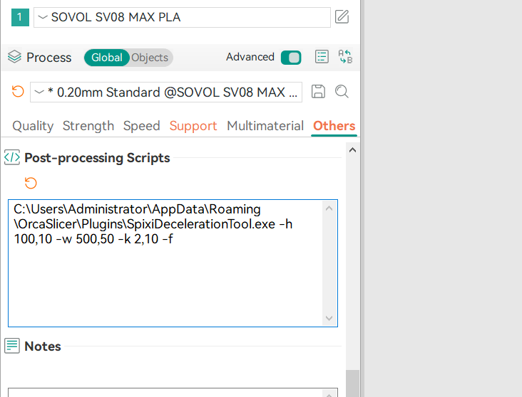Image resolution: width=522 pixels, height=397 pixels.
Task: Click the Advanced label
Action: 250,57
